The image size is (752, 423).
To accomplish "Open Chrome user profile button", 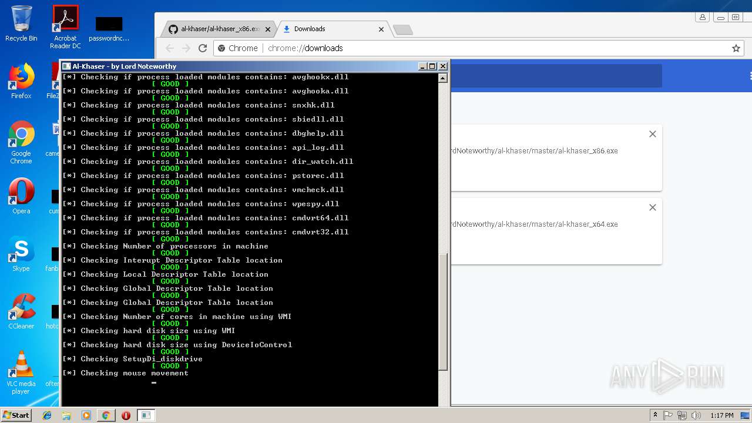I will point(702,18).
